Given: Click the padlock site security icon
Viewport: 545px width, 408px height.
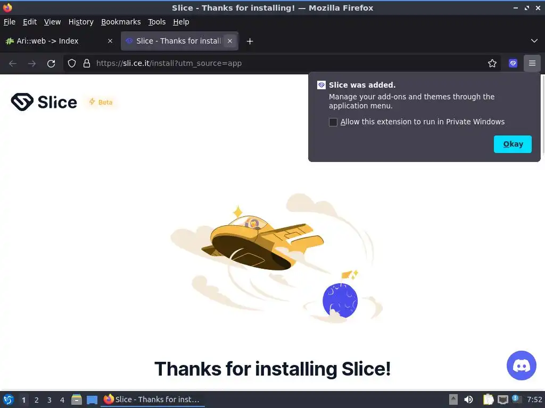Looking at the screenshot, I should [87, 64].
